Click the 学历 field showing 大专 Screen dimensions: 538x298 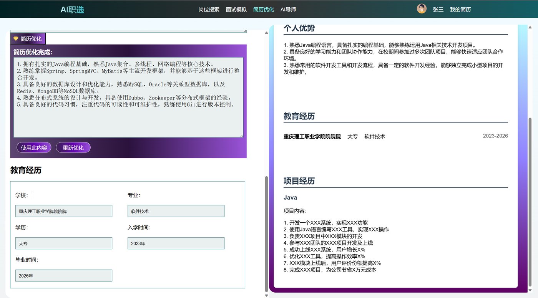click(x=64, y=243)
